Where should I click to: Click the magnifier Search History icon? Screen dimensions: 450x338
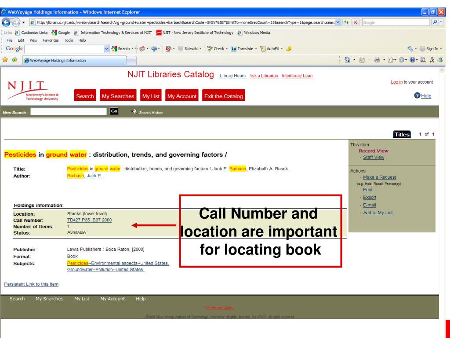[x=134, y=111]
